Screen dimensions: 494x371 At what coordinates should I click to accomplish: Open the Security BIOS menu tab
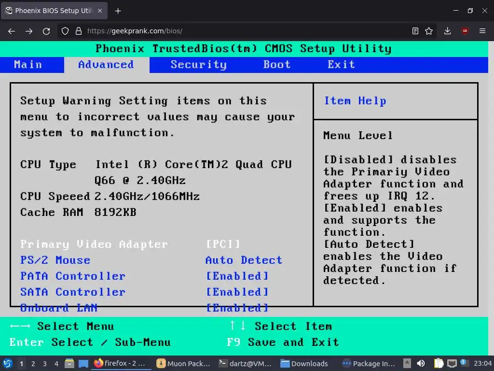click(198, 65)
